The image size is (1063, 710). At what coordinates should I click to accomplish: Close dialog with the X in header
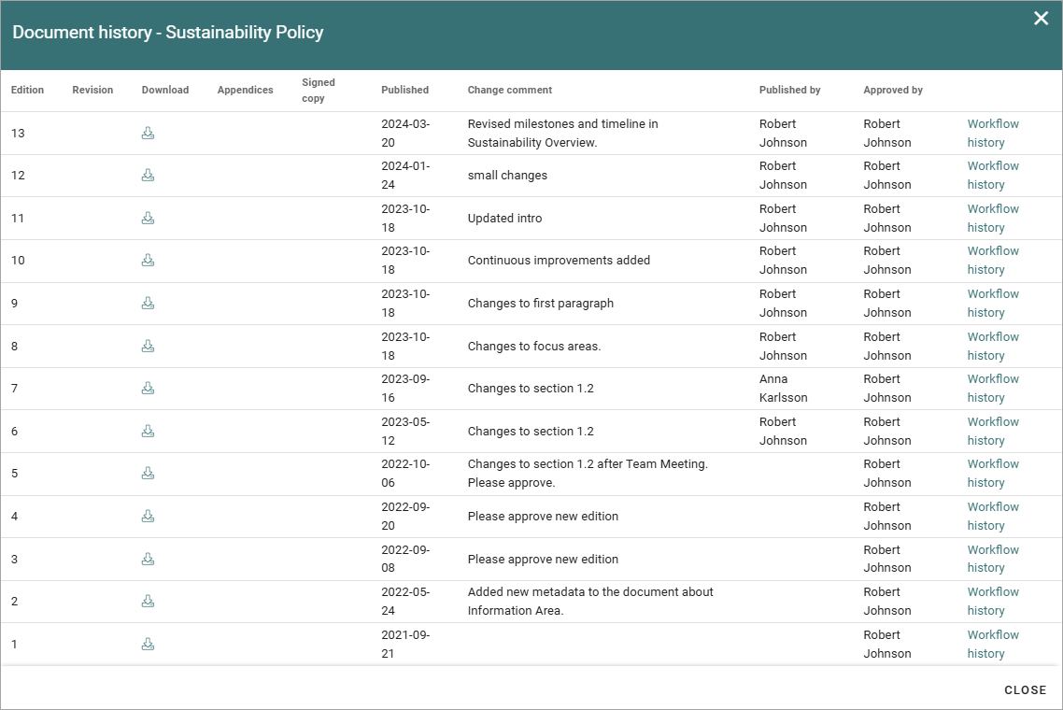[1041, 19]
